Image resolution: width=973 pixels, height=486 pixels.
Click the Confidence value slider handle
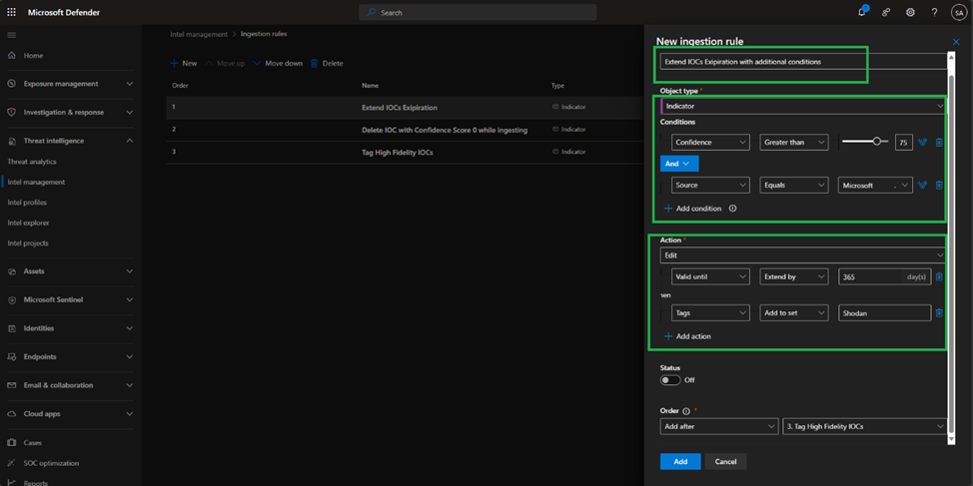click(x=877, y=142)
